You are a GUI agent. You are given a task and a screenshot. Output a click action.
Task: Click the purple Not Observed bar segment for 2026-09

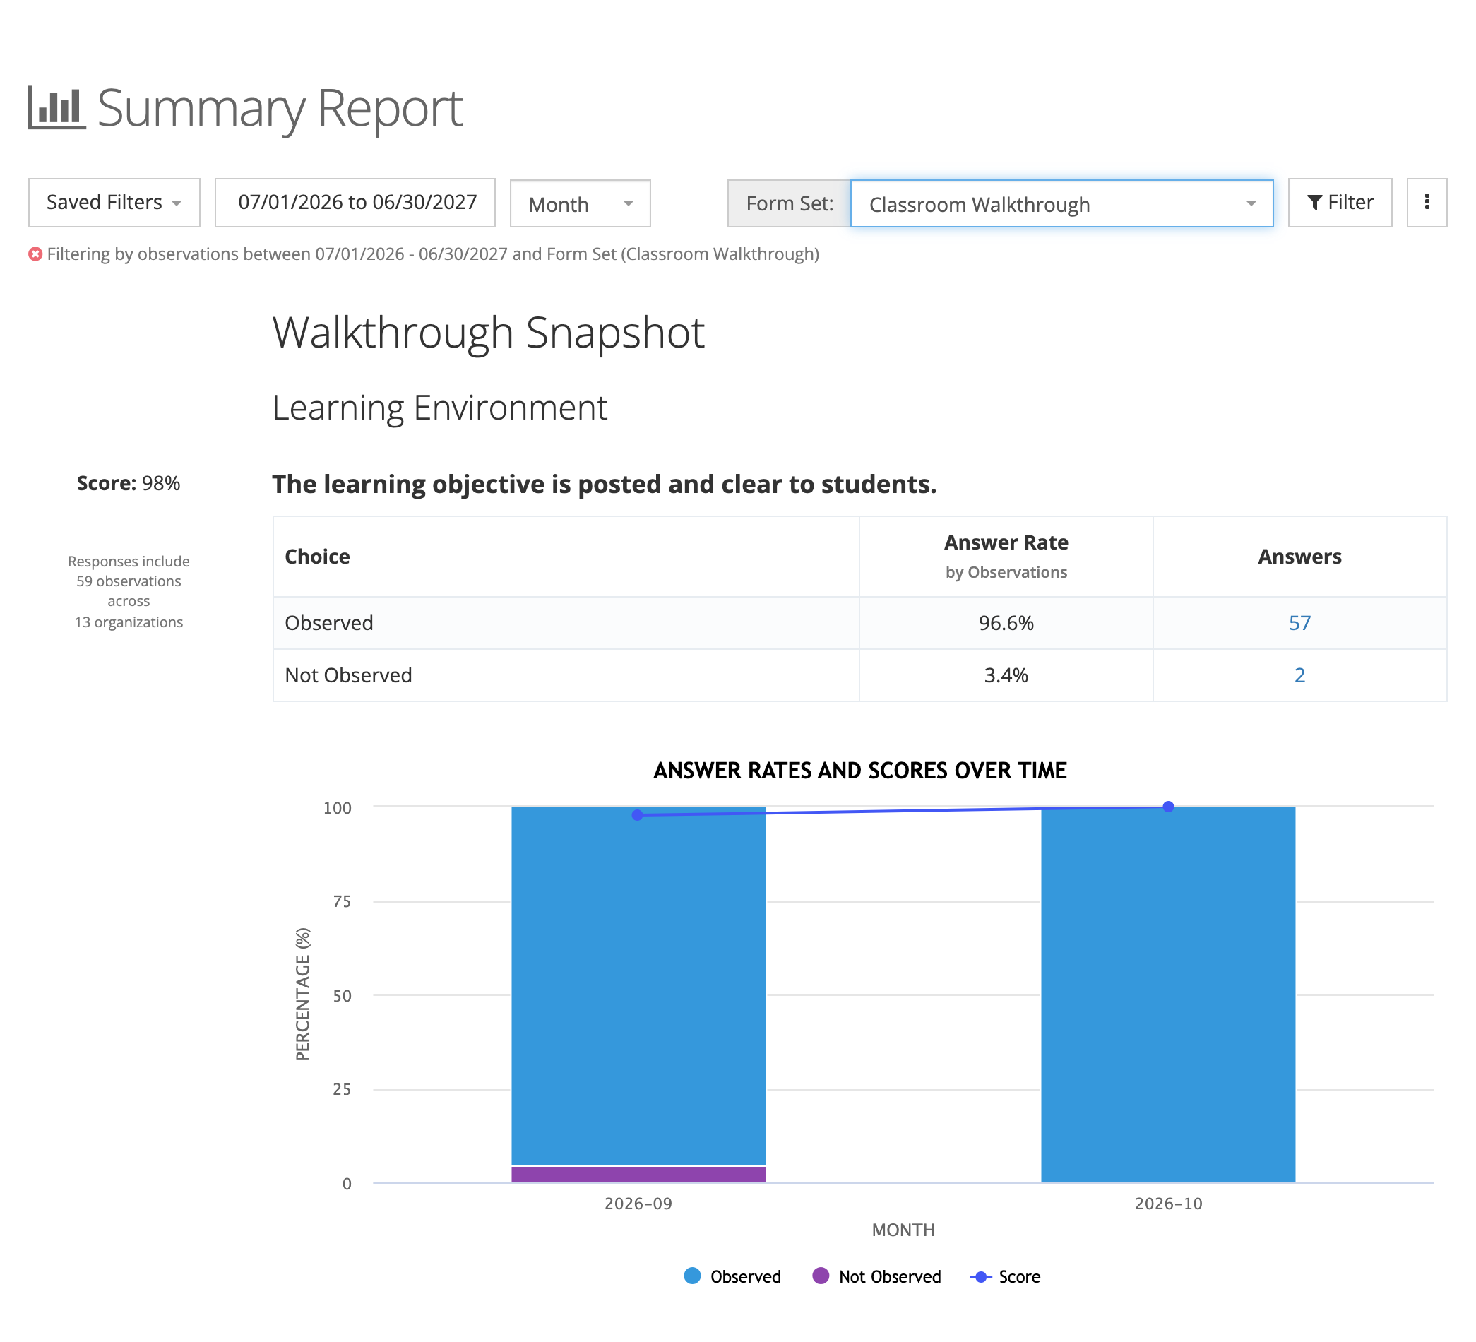click(x=638, y=1175)
